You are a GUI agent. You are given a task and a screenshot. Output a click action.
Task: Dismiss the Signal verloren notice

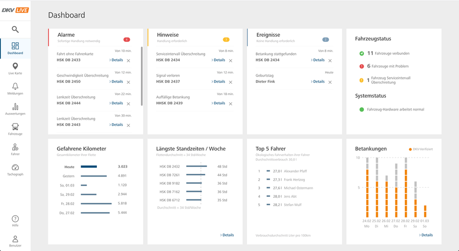click(x=230, y=82)
